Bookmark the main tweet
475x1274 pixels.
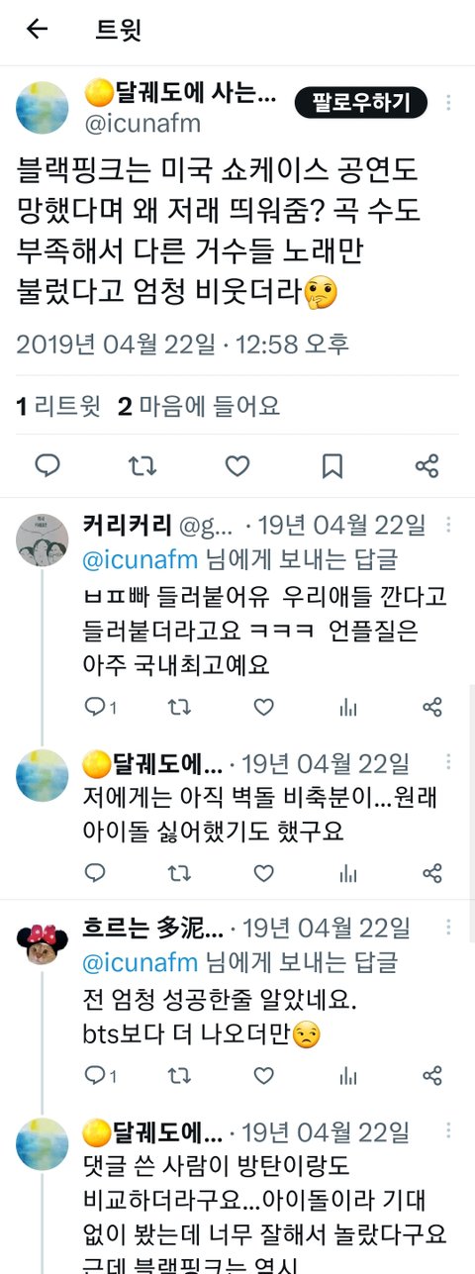(332, 465)
